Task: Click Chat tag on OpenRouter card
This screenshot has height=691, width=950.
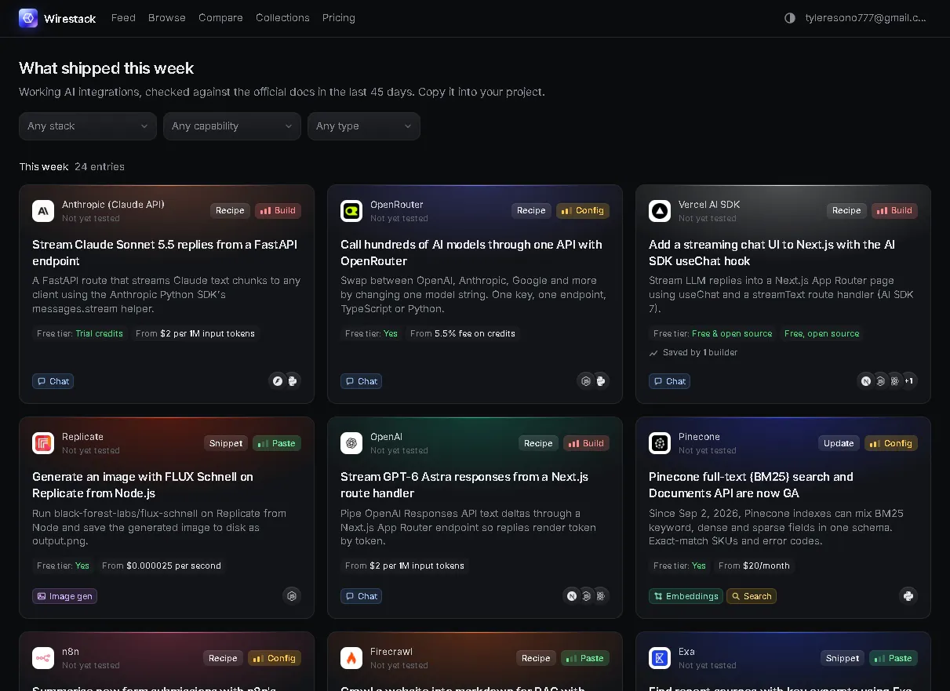Action: 361,381
